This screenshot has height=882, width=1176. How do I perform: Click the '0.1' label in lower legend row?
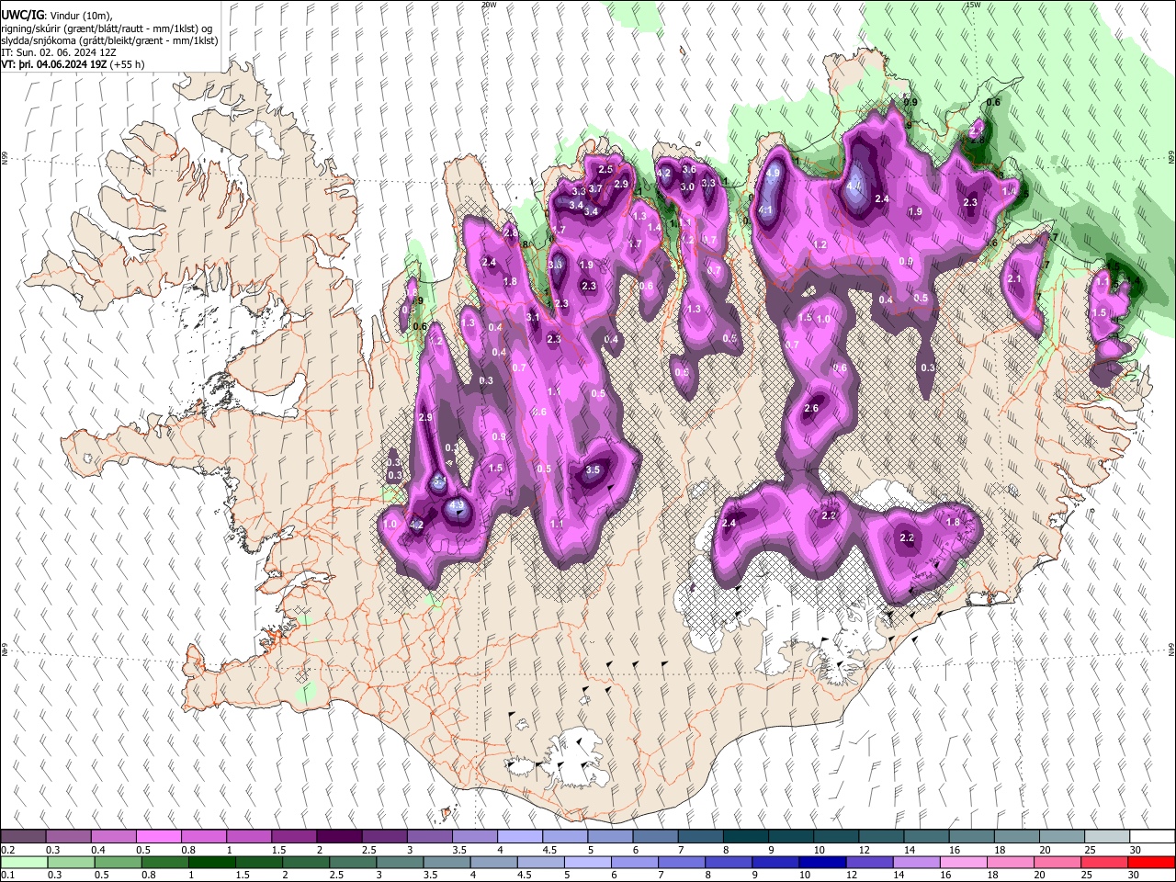[8, 875]
